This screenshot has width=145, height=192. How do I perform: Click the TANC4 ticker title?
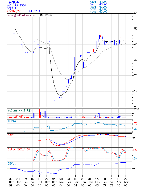[x=13, y=2]
